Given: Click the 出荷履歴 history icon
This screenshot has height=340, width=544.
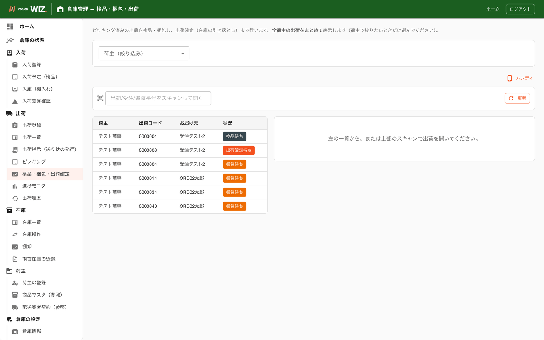Looking at the screenshot, I should coord(15,198).
